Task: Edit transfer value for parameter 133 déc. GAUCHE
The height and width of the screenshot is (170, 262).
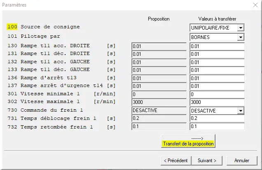Action: pyautogui.click(x=217, y=70)
